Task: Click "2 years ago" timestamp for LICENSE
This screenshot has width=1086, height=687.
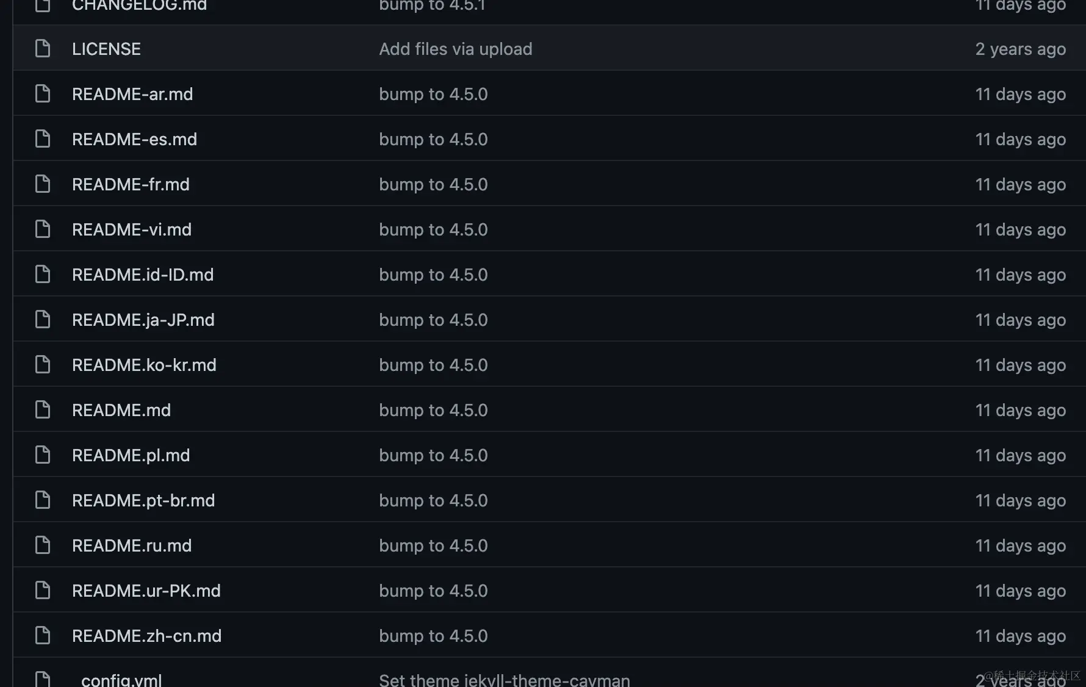Action: coord(1020,49)
